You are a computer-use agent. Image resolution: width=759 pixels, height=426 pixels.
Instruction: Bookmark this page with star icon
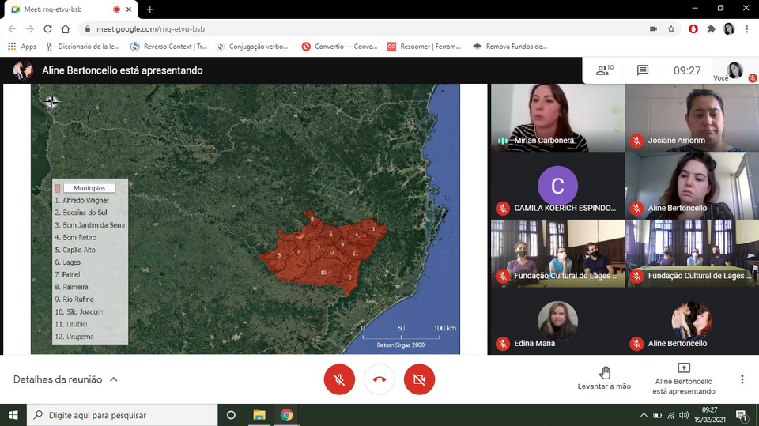671,28
